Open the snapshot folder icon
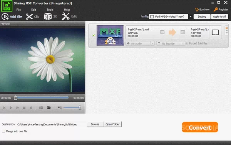 (x=49, y=107)
